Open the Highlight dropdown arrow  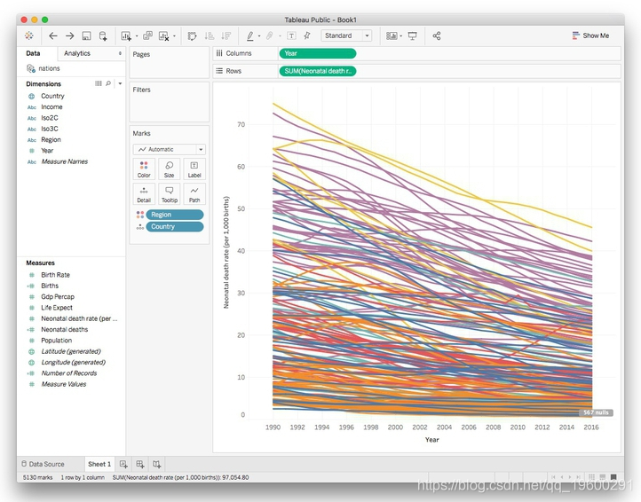(x=259, y=36)
